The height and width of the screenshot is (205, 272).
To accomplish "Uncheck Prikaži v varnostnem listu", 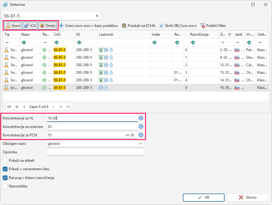I will coord(5,169).
